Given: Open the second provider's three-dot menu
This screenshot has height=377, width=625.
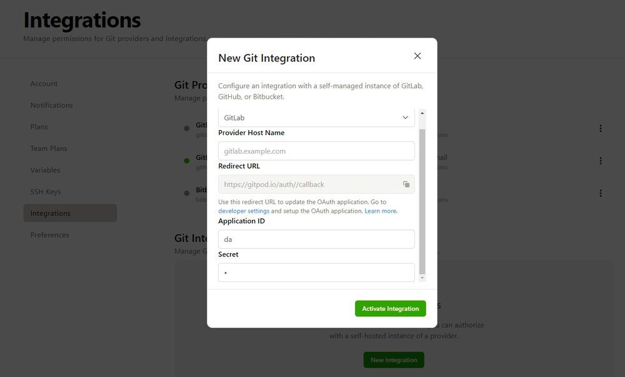Looking at the screenshot, I should click(x=601, y=161).
